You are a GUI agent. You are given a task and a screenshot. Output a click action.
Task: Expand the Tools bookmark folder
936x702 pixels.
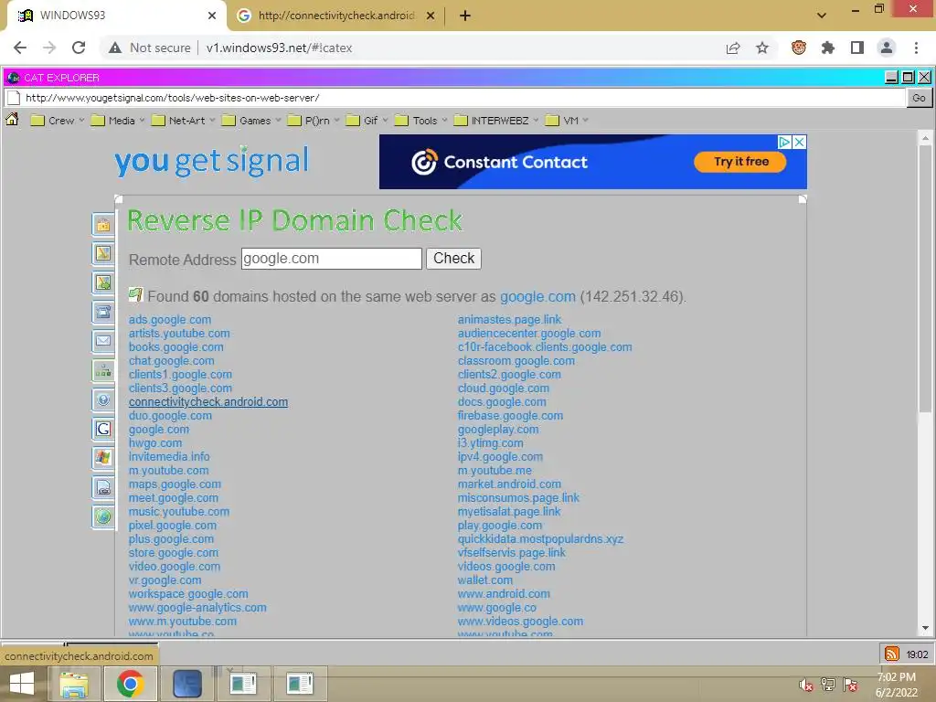(x=420, y=121)
